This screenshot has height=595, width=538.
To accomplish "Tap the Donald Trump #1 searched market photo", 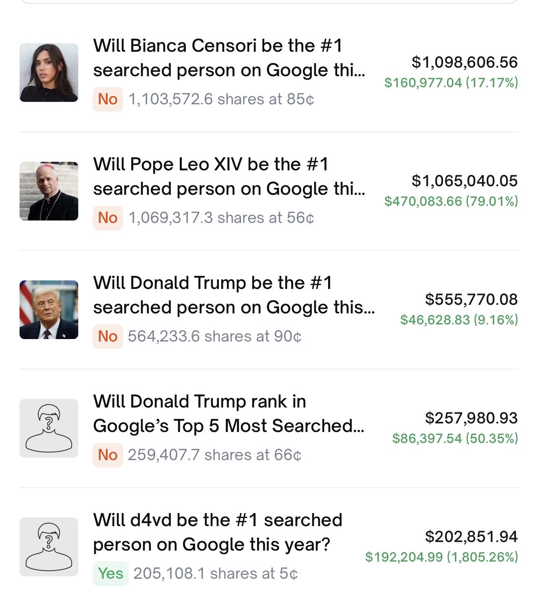I will [x=49, y=310].
